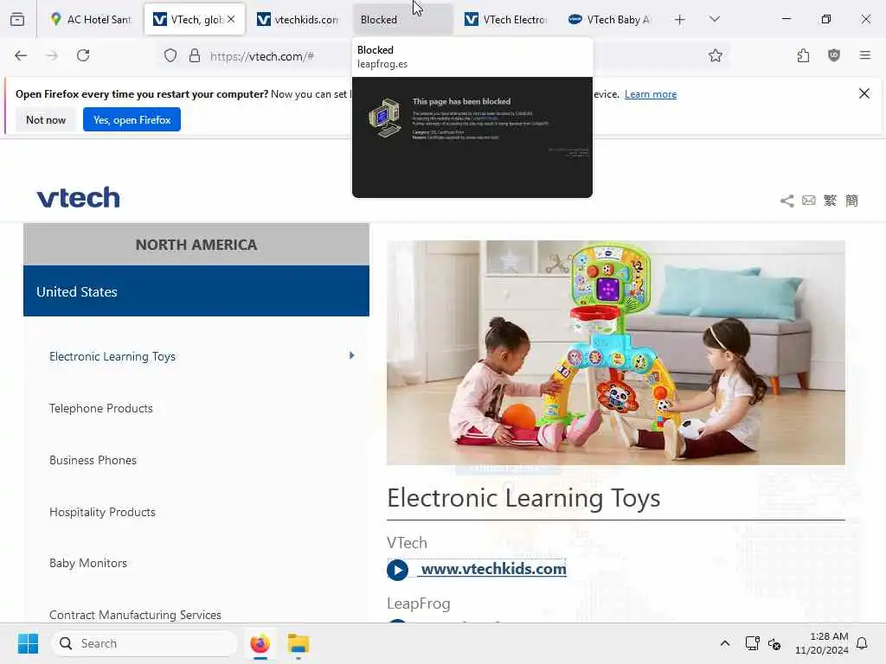886x664 pixels.
Task: Open Baby Monitors category
Action: point(88,563)
